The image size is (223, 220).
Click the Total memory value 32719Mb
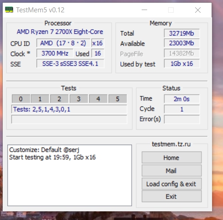pyautogui.click(x=182, y=33)
